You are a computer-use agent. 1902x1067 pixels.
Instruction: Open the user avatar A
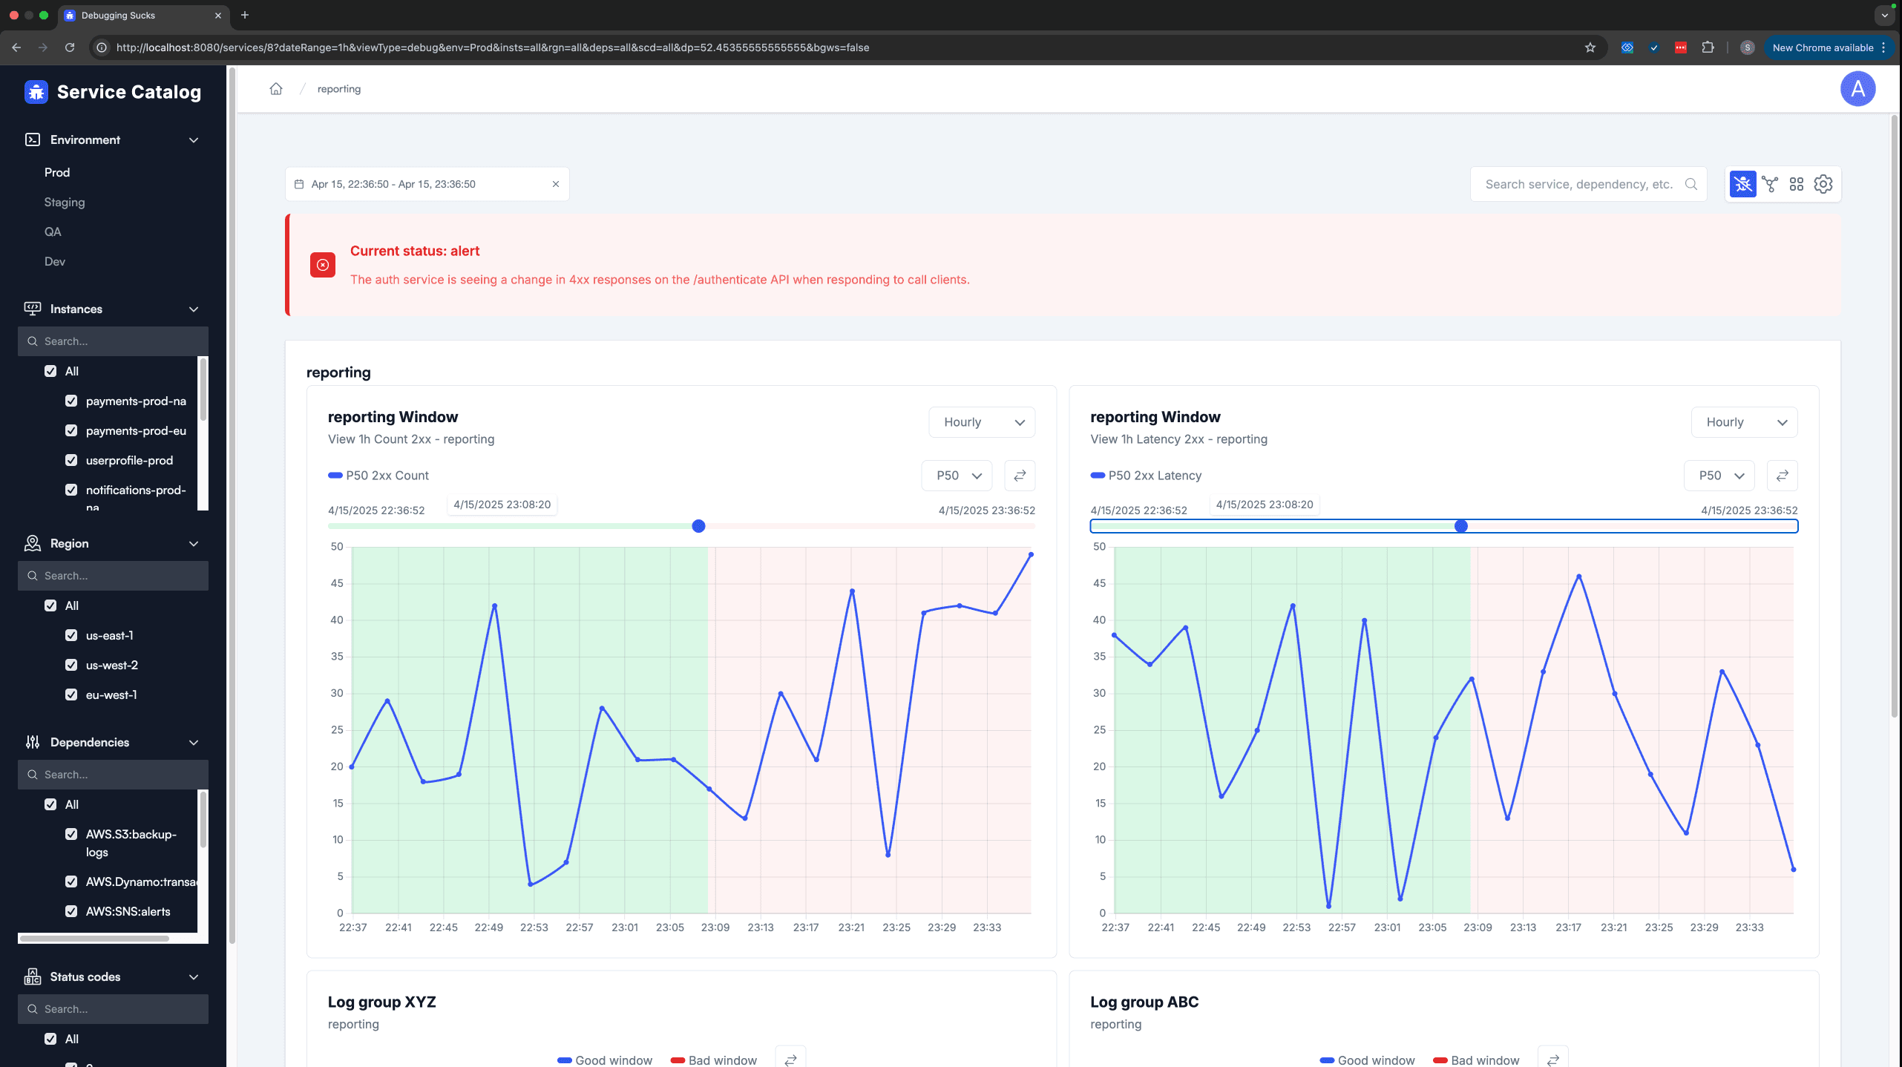1857,89
